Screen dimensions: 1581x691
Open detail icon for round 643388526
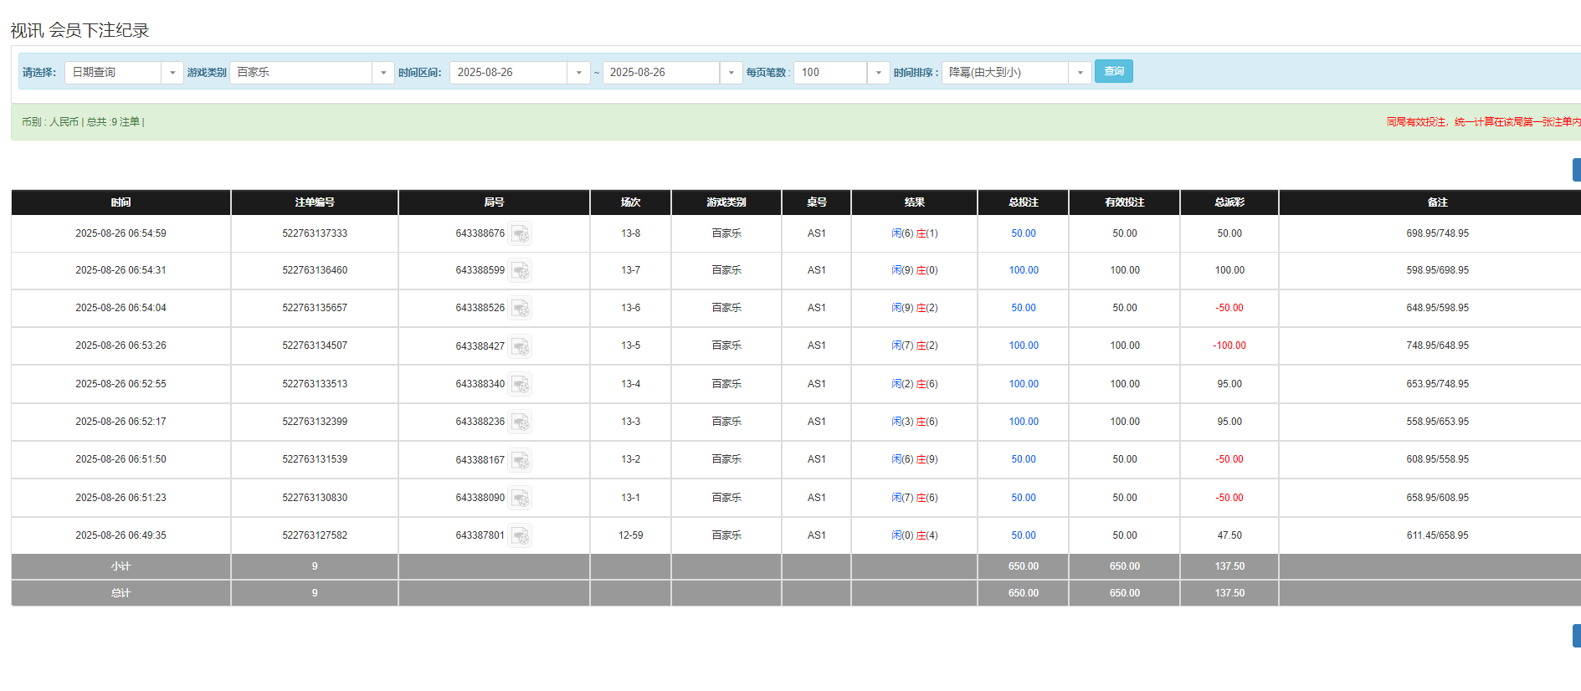[x=521, y=309]
